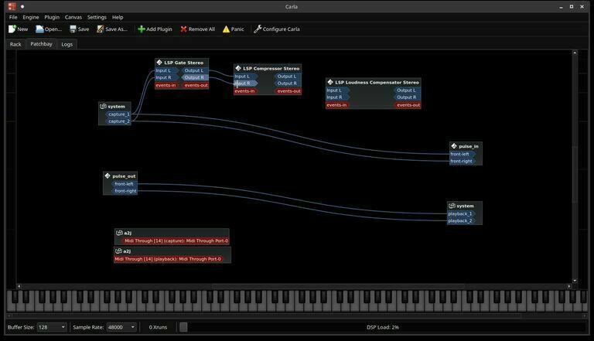
Task: Click playback_1 port on system
Action: [461, 213]
